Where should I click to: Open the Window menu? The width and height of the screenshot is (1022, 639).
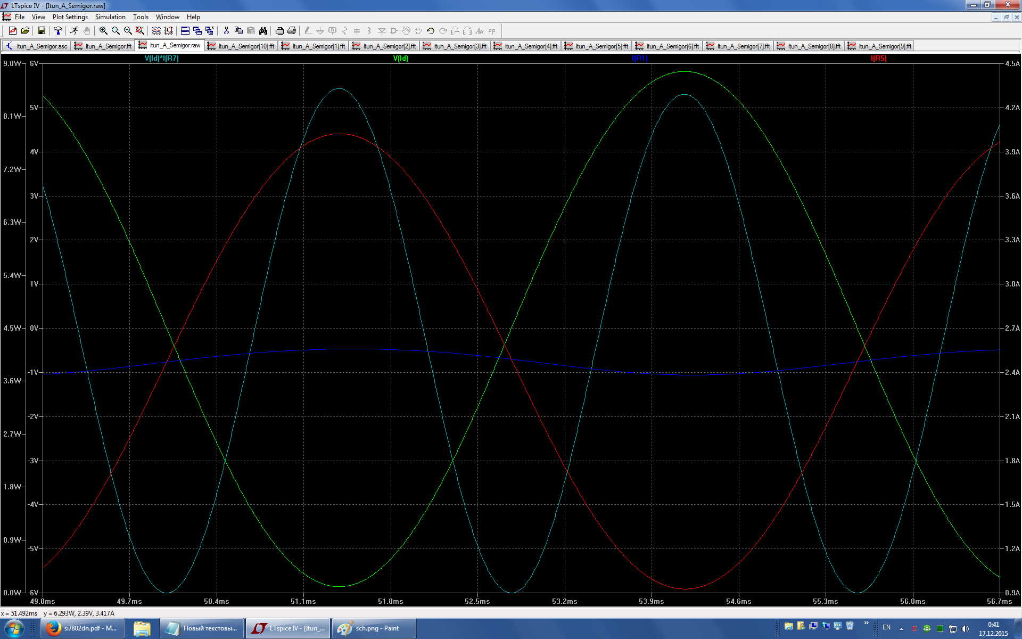pyautogui.click(x=167, y=17)
